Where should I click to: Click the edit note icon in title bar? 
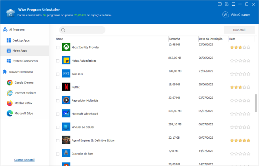click(x=227, y=4)
